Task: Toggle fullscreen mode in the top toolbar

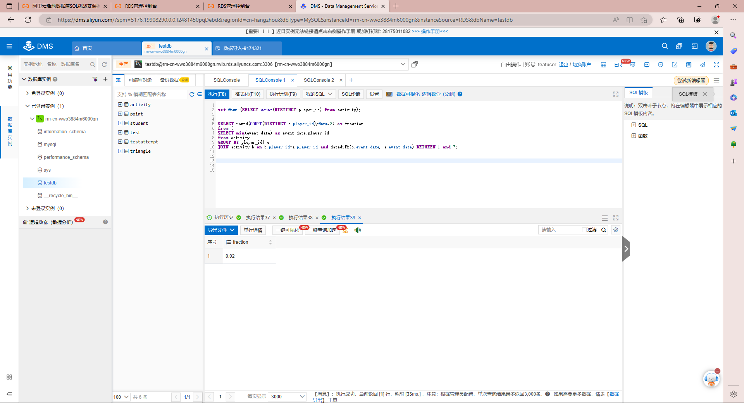Action: (x=716, y=65)
